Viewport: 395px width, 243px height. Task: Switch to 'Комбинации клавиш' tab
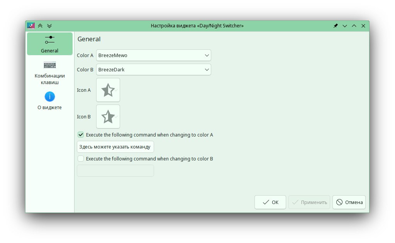coord(49,79)
